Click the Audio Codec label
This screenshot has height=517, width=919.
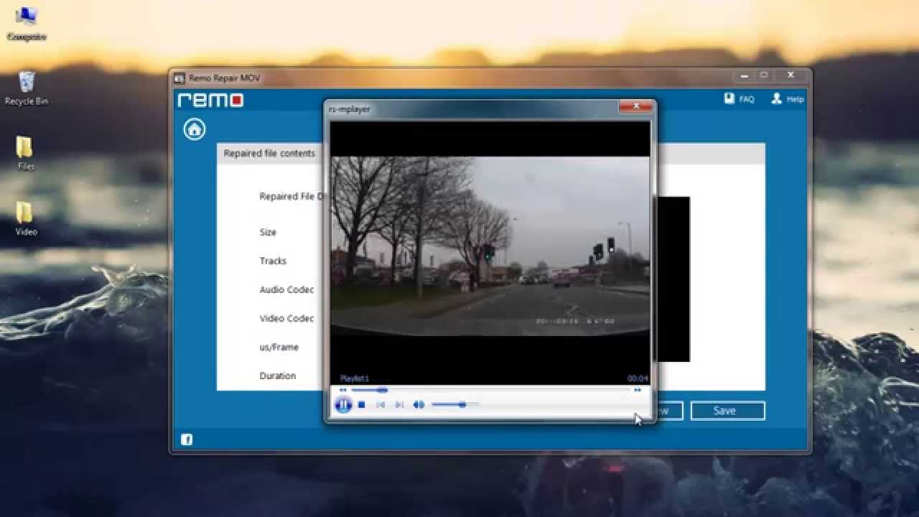pos(286,289)
